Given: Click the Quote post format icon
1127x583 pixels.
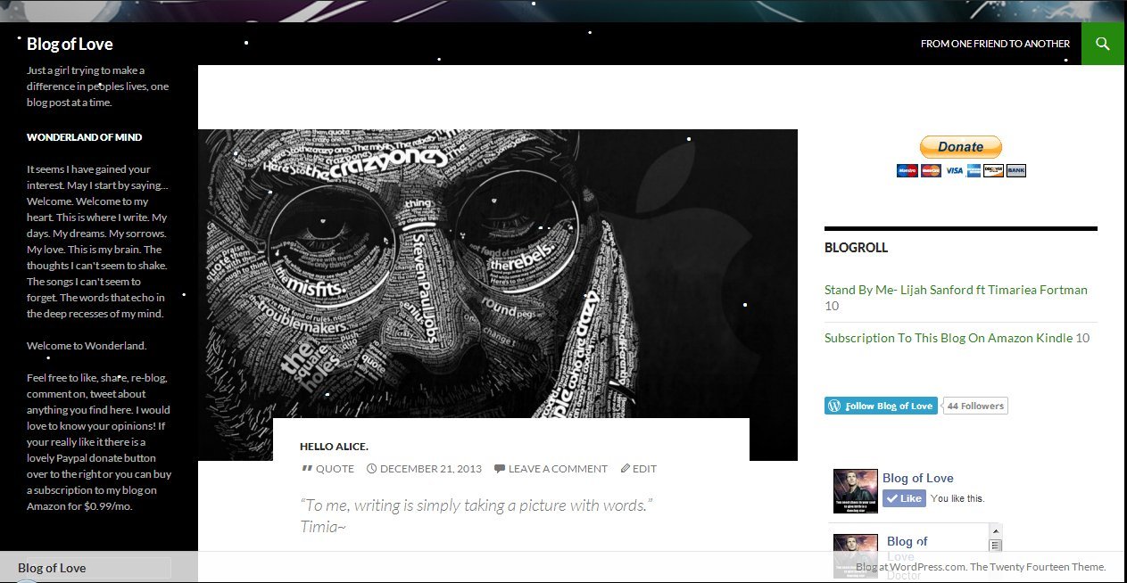Looking at the screenshot, I should (307, 469).
